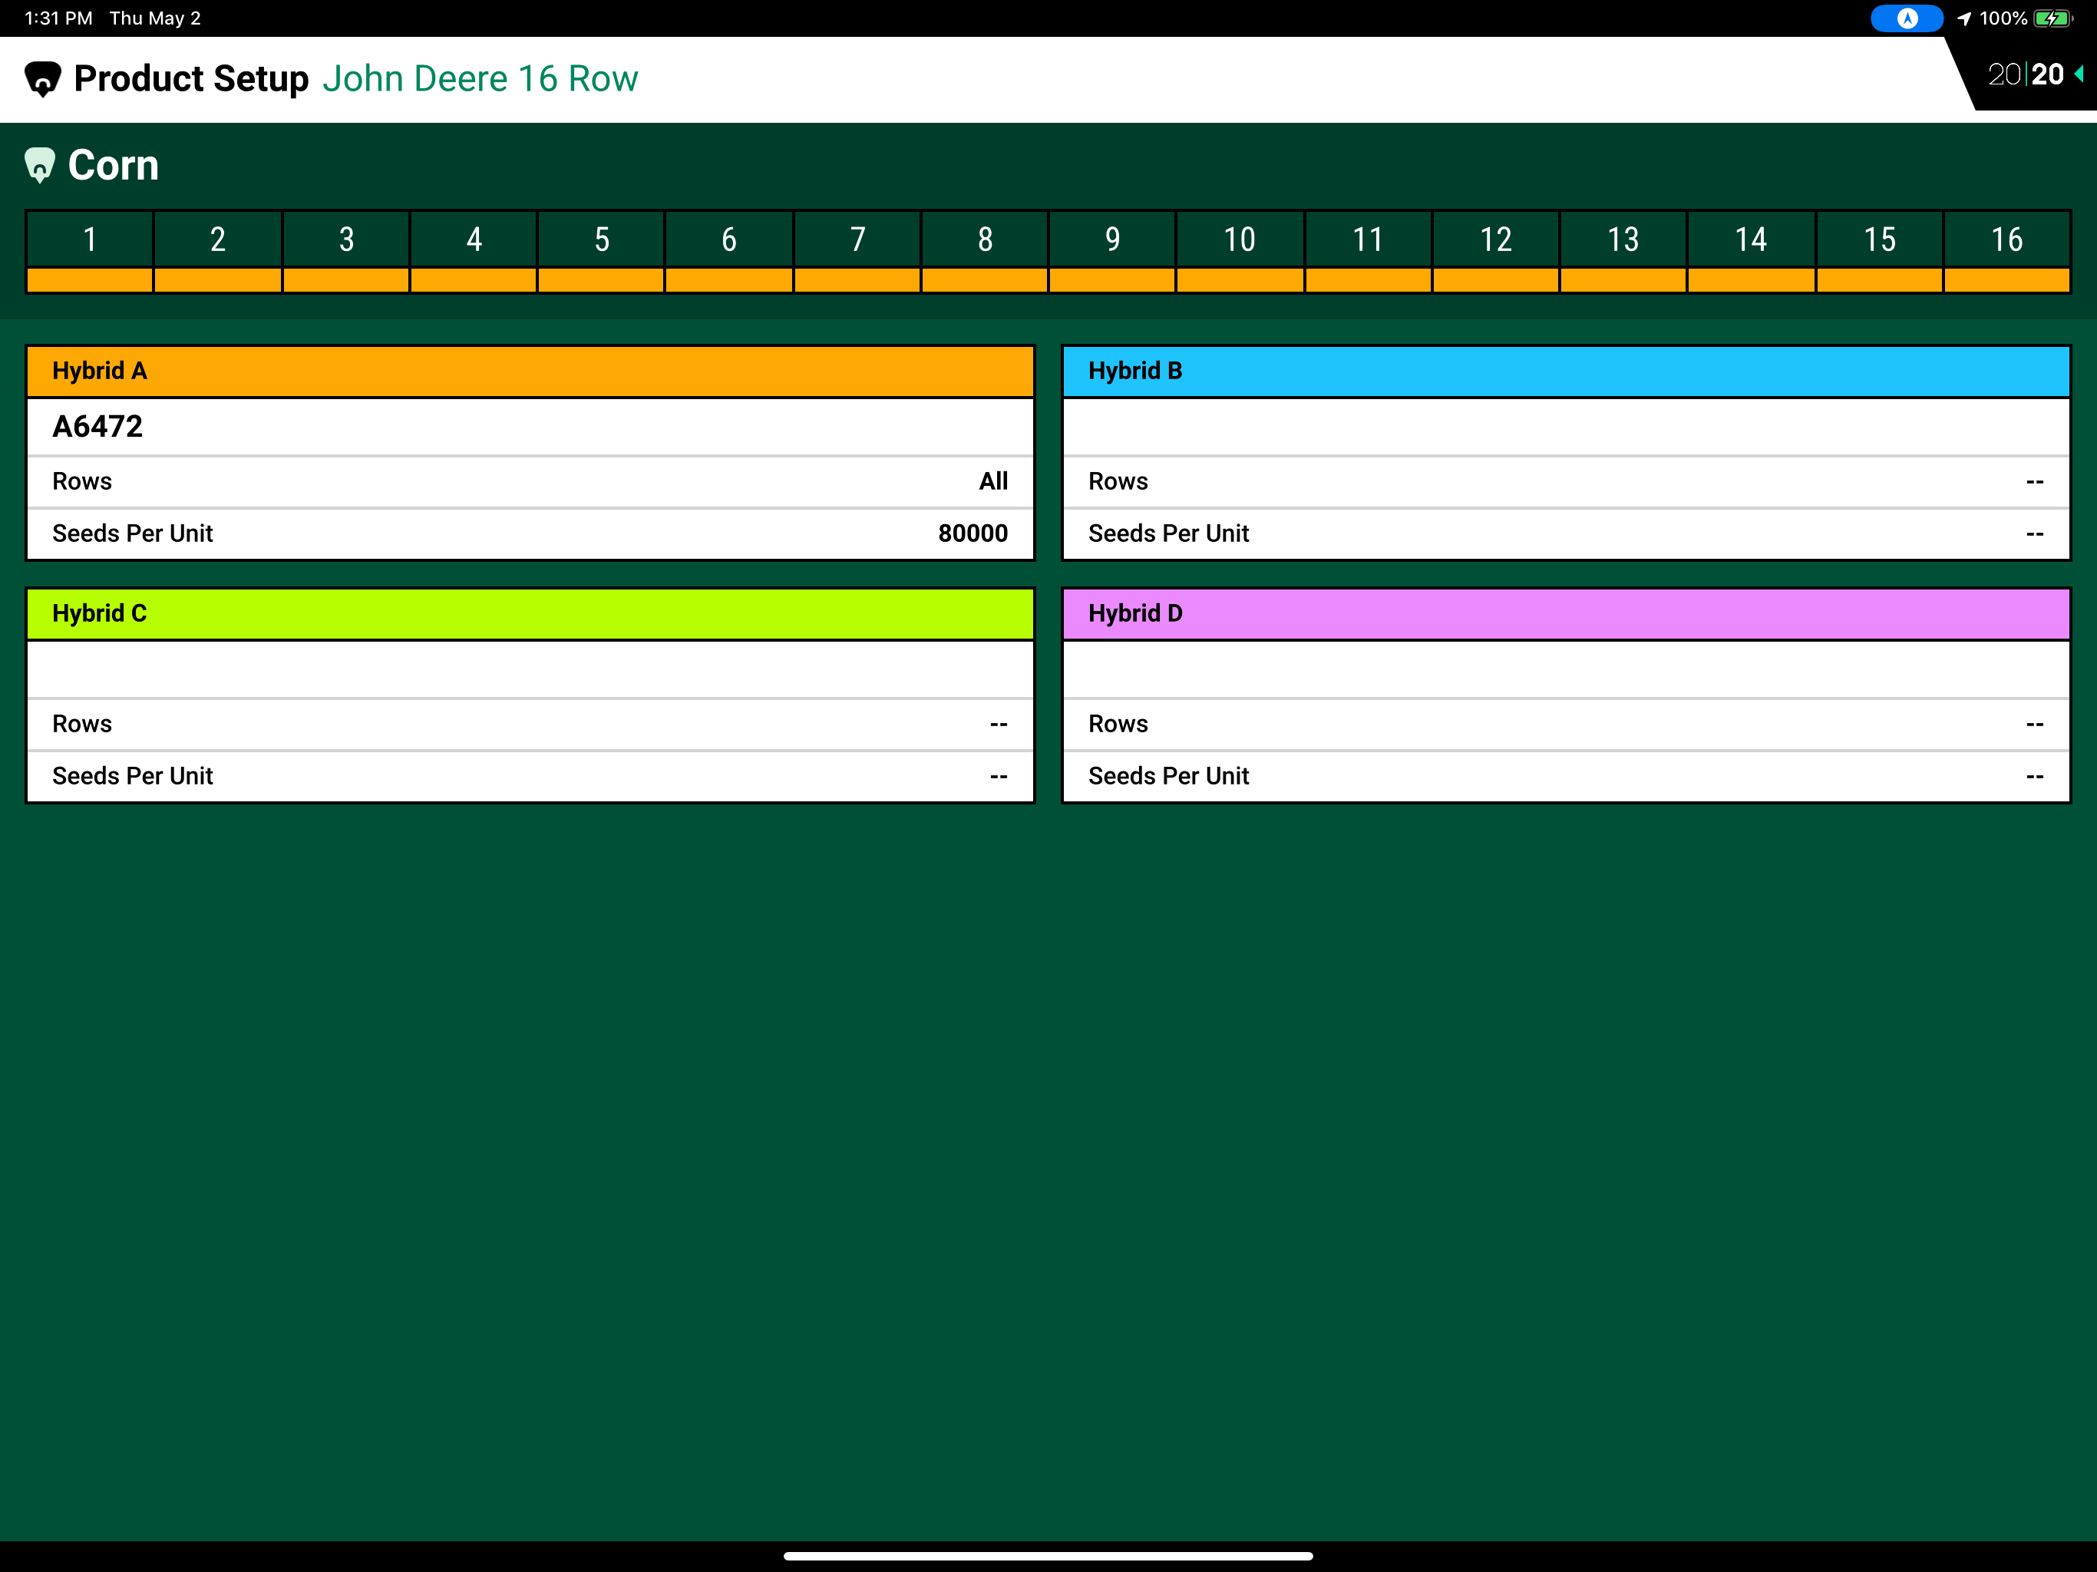This screenshot has height=1572, width=2097.
Task: Tap the corn seed icon next to Corn
Action: [39, 165]
